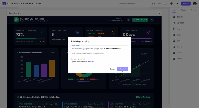Click the user account avatar

pyautogui.click(x=195, y=4)
